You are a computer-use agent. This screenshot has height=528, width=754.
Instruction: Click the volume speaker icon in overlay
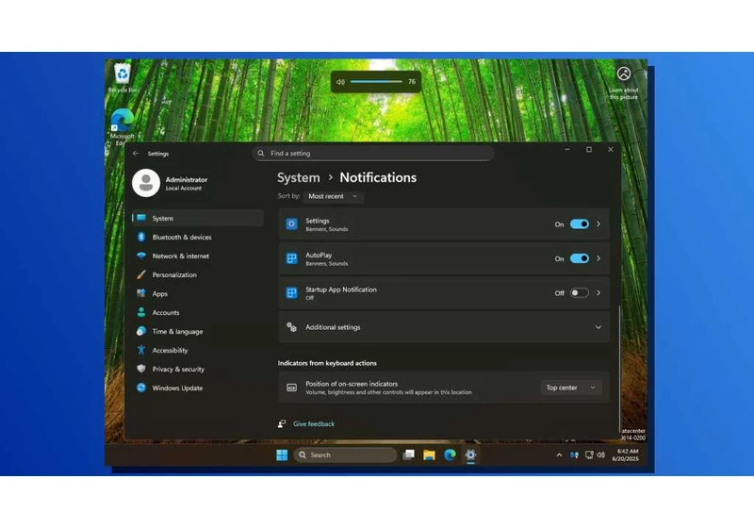340,82
